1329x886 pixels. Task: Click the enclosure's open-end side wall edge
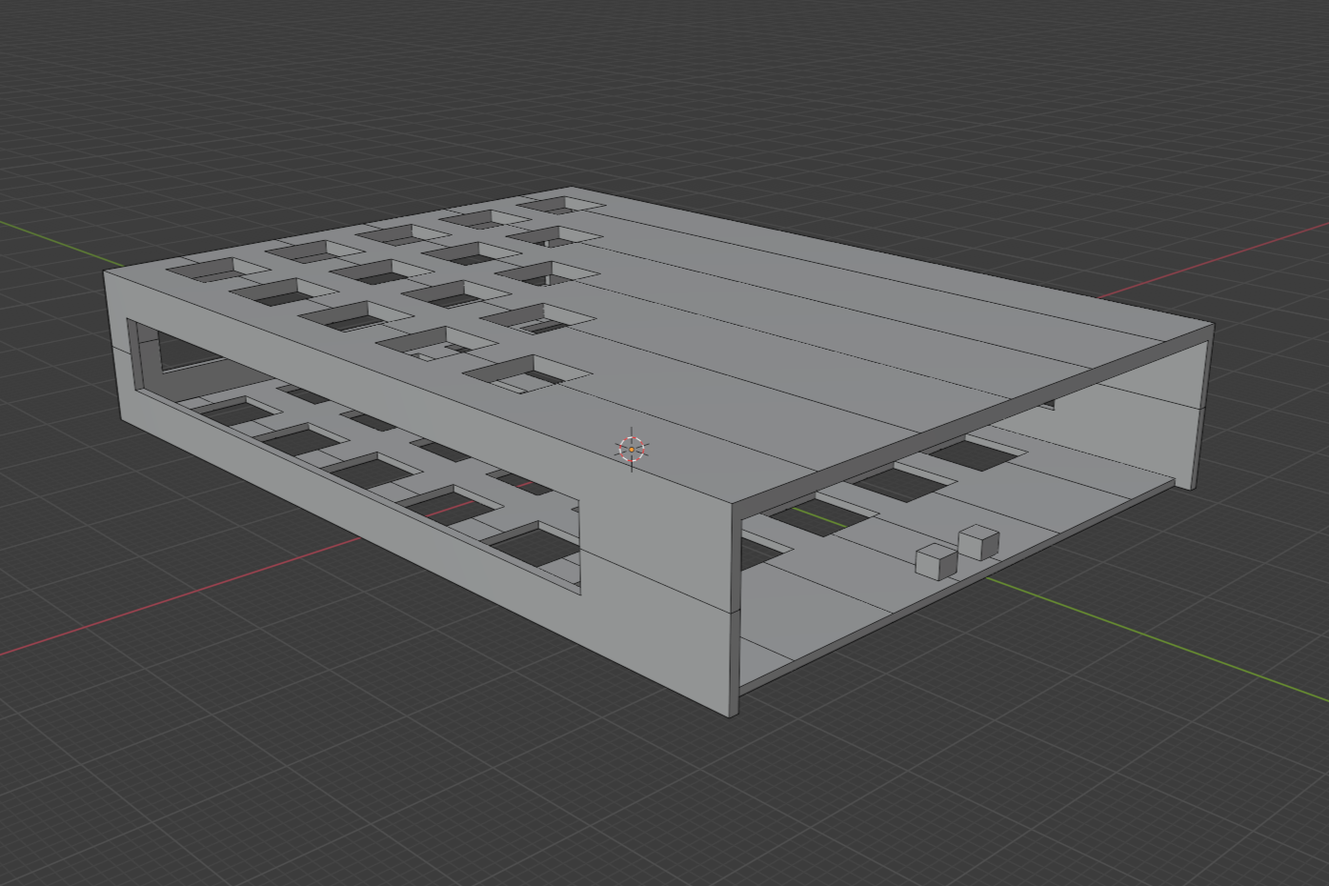(x=733, y=609)
